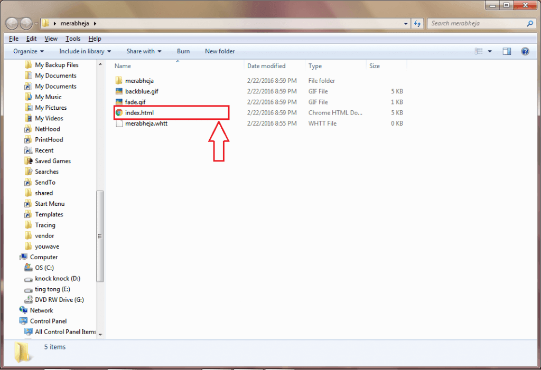Open the address bar history dropdown arrow
This screenshot has width=541, height=370.
click(x=406, y=23)
